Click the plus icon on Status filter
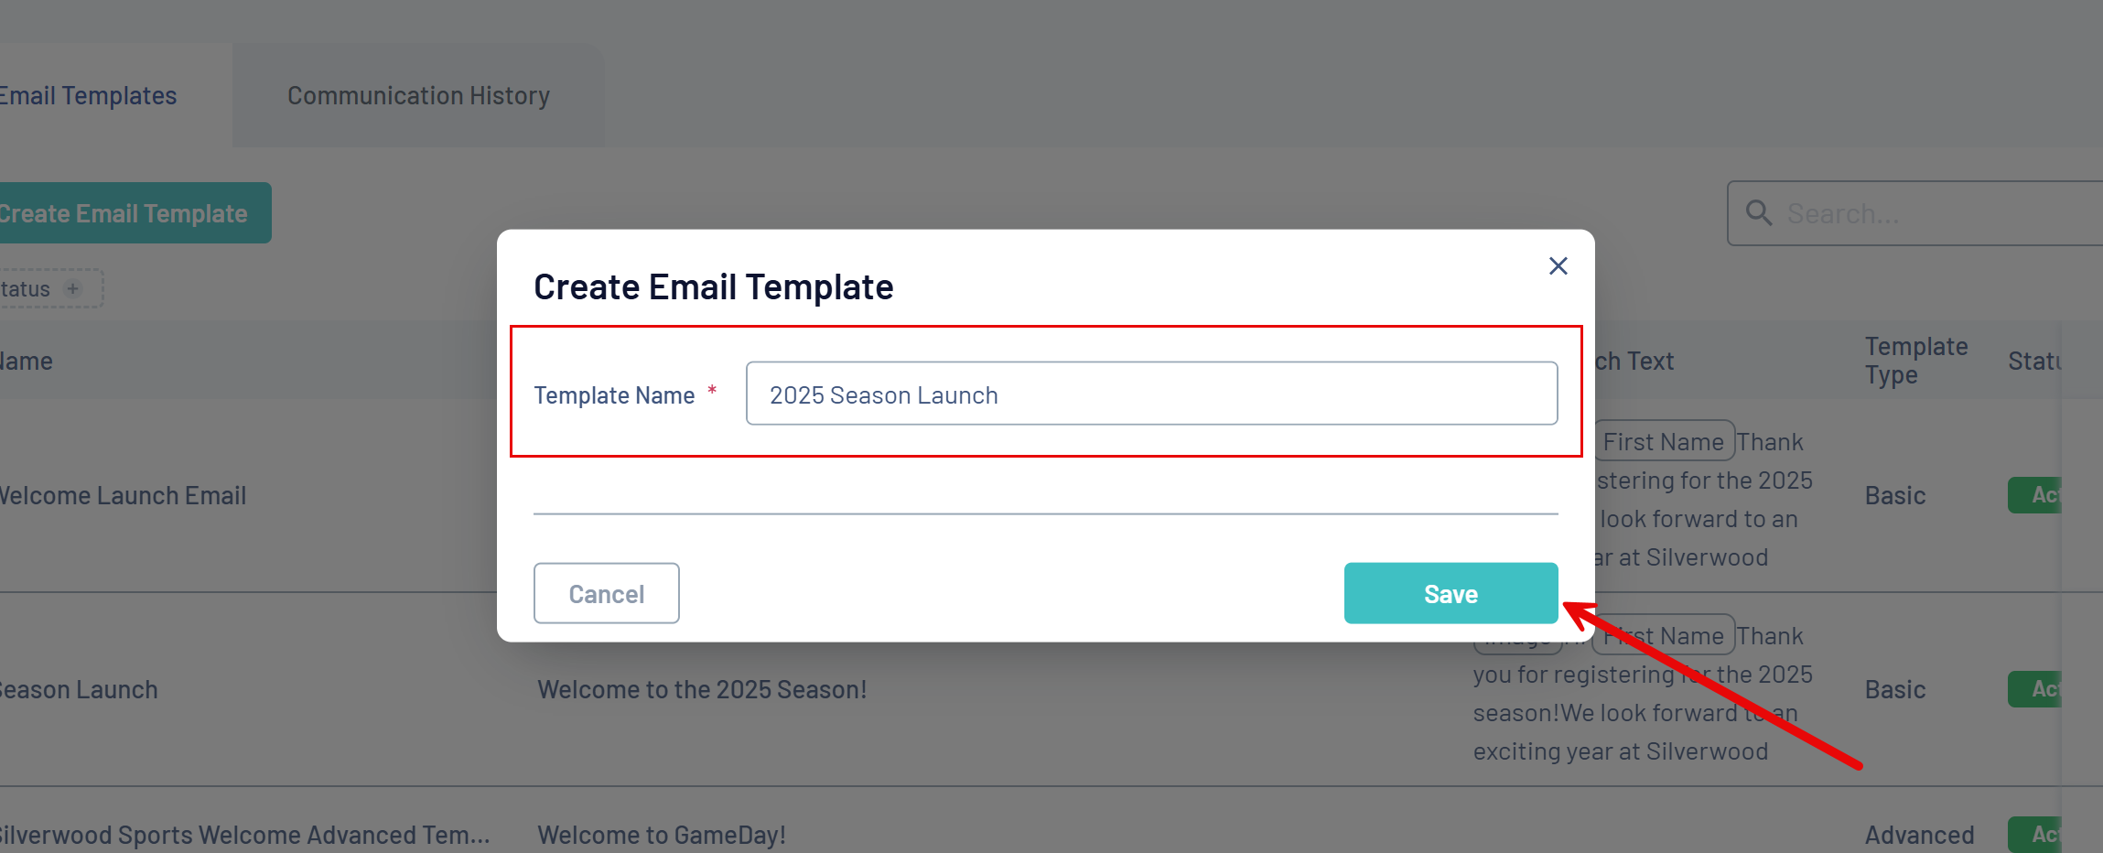The height and width of the screenshot is (853, 2103). click(x=73, y=288)
